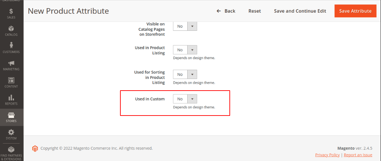The image size is (381, 161).
Task: Open the Catalog cube icon
Action: [x=11, y=28]
